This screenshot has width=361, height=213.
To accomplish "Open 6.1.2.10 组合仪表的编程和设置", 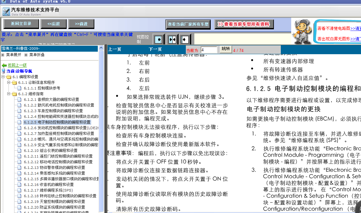I will coord(51,151).
